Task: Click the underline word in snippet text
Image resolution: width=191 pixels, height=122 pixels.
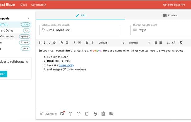Action: pos(80,51)
